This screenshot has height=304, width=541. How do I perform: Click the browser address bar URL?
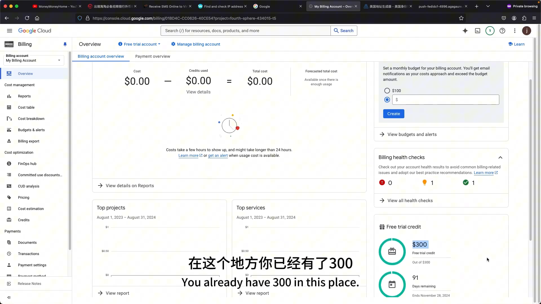coord(184,18)
